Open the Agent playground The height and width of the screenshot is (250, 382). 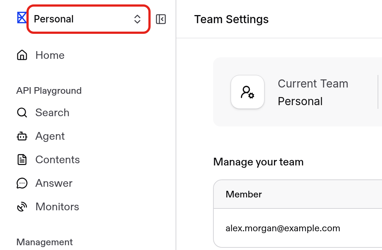pyautogui.click(x=50, y=136)
